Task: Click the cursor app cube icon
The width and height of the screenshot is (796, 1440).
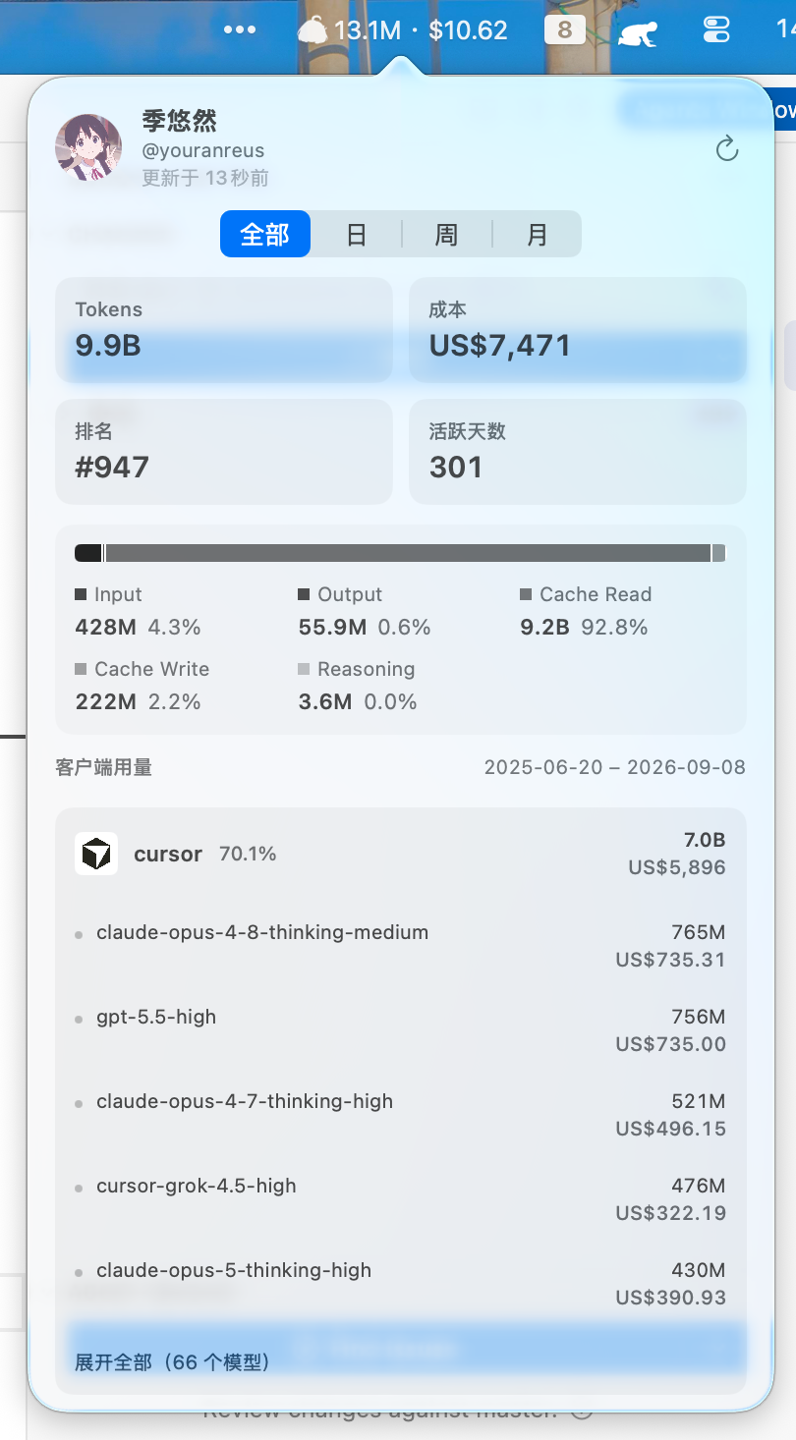Action: [x=96, y=854]
